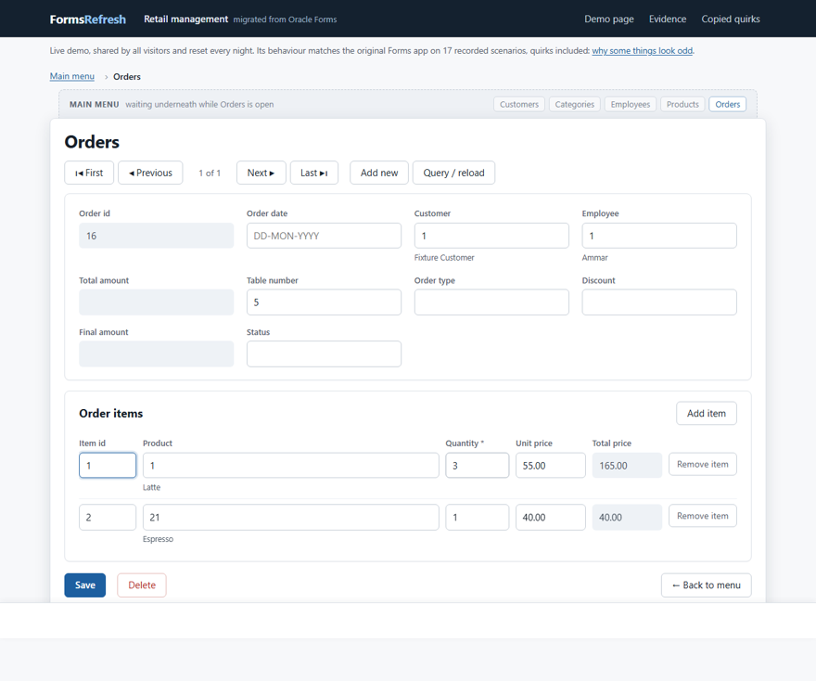
Task: Click the 'Latte' product name text
Action: point(151,487)
